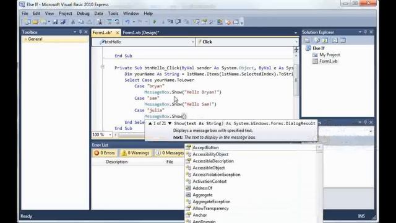This screenshot has width=396, height=223.
Task: Click the code editor vertical scrollbar
Action: tap(296, 80)
